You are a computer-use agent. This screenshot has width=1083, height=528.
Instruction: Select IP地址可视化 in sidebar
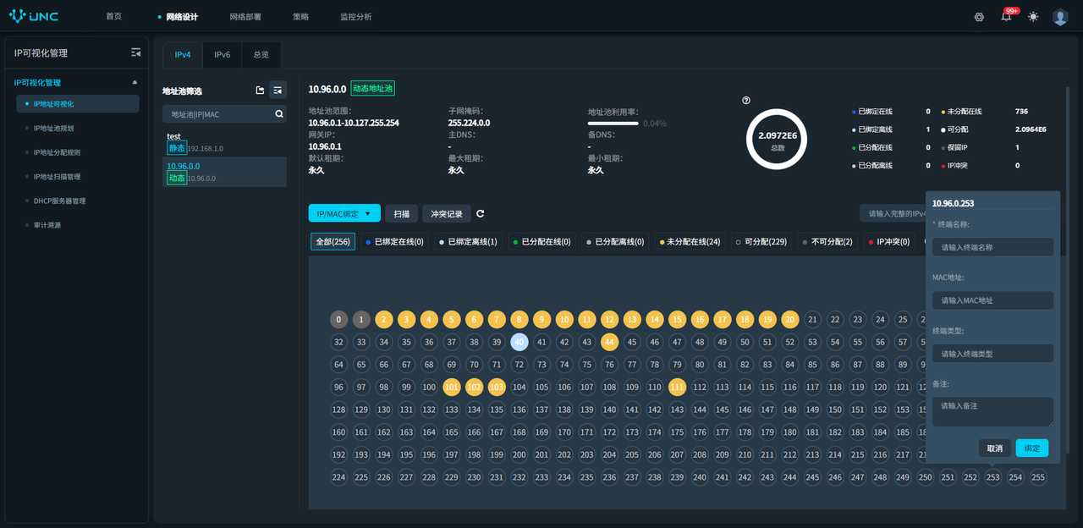coord(78,104)
